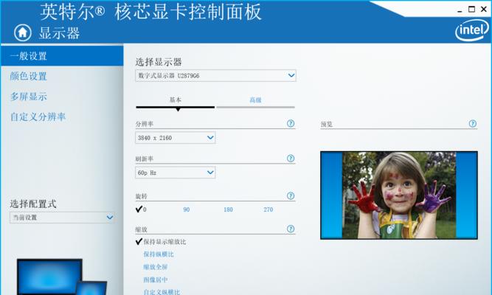Select 一般设置 in the sidebar

[x=62, y=56]
